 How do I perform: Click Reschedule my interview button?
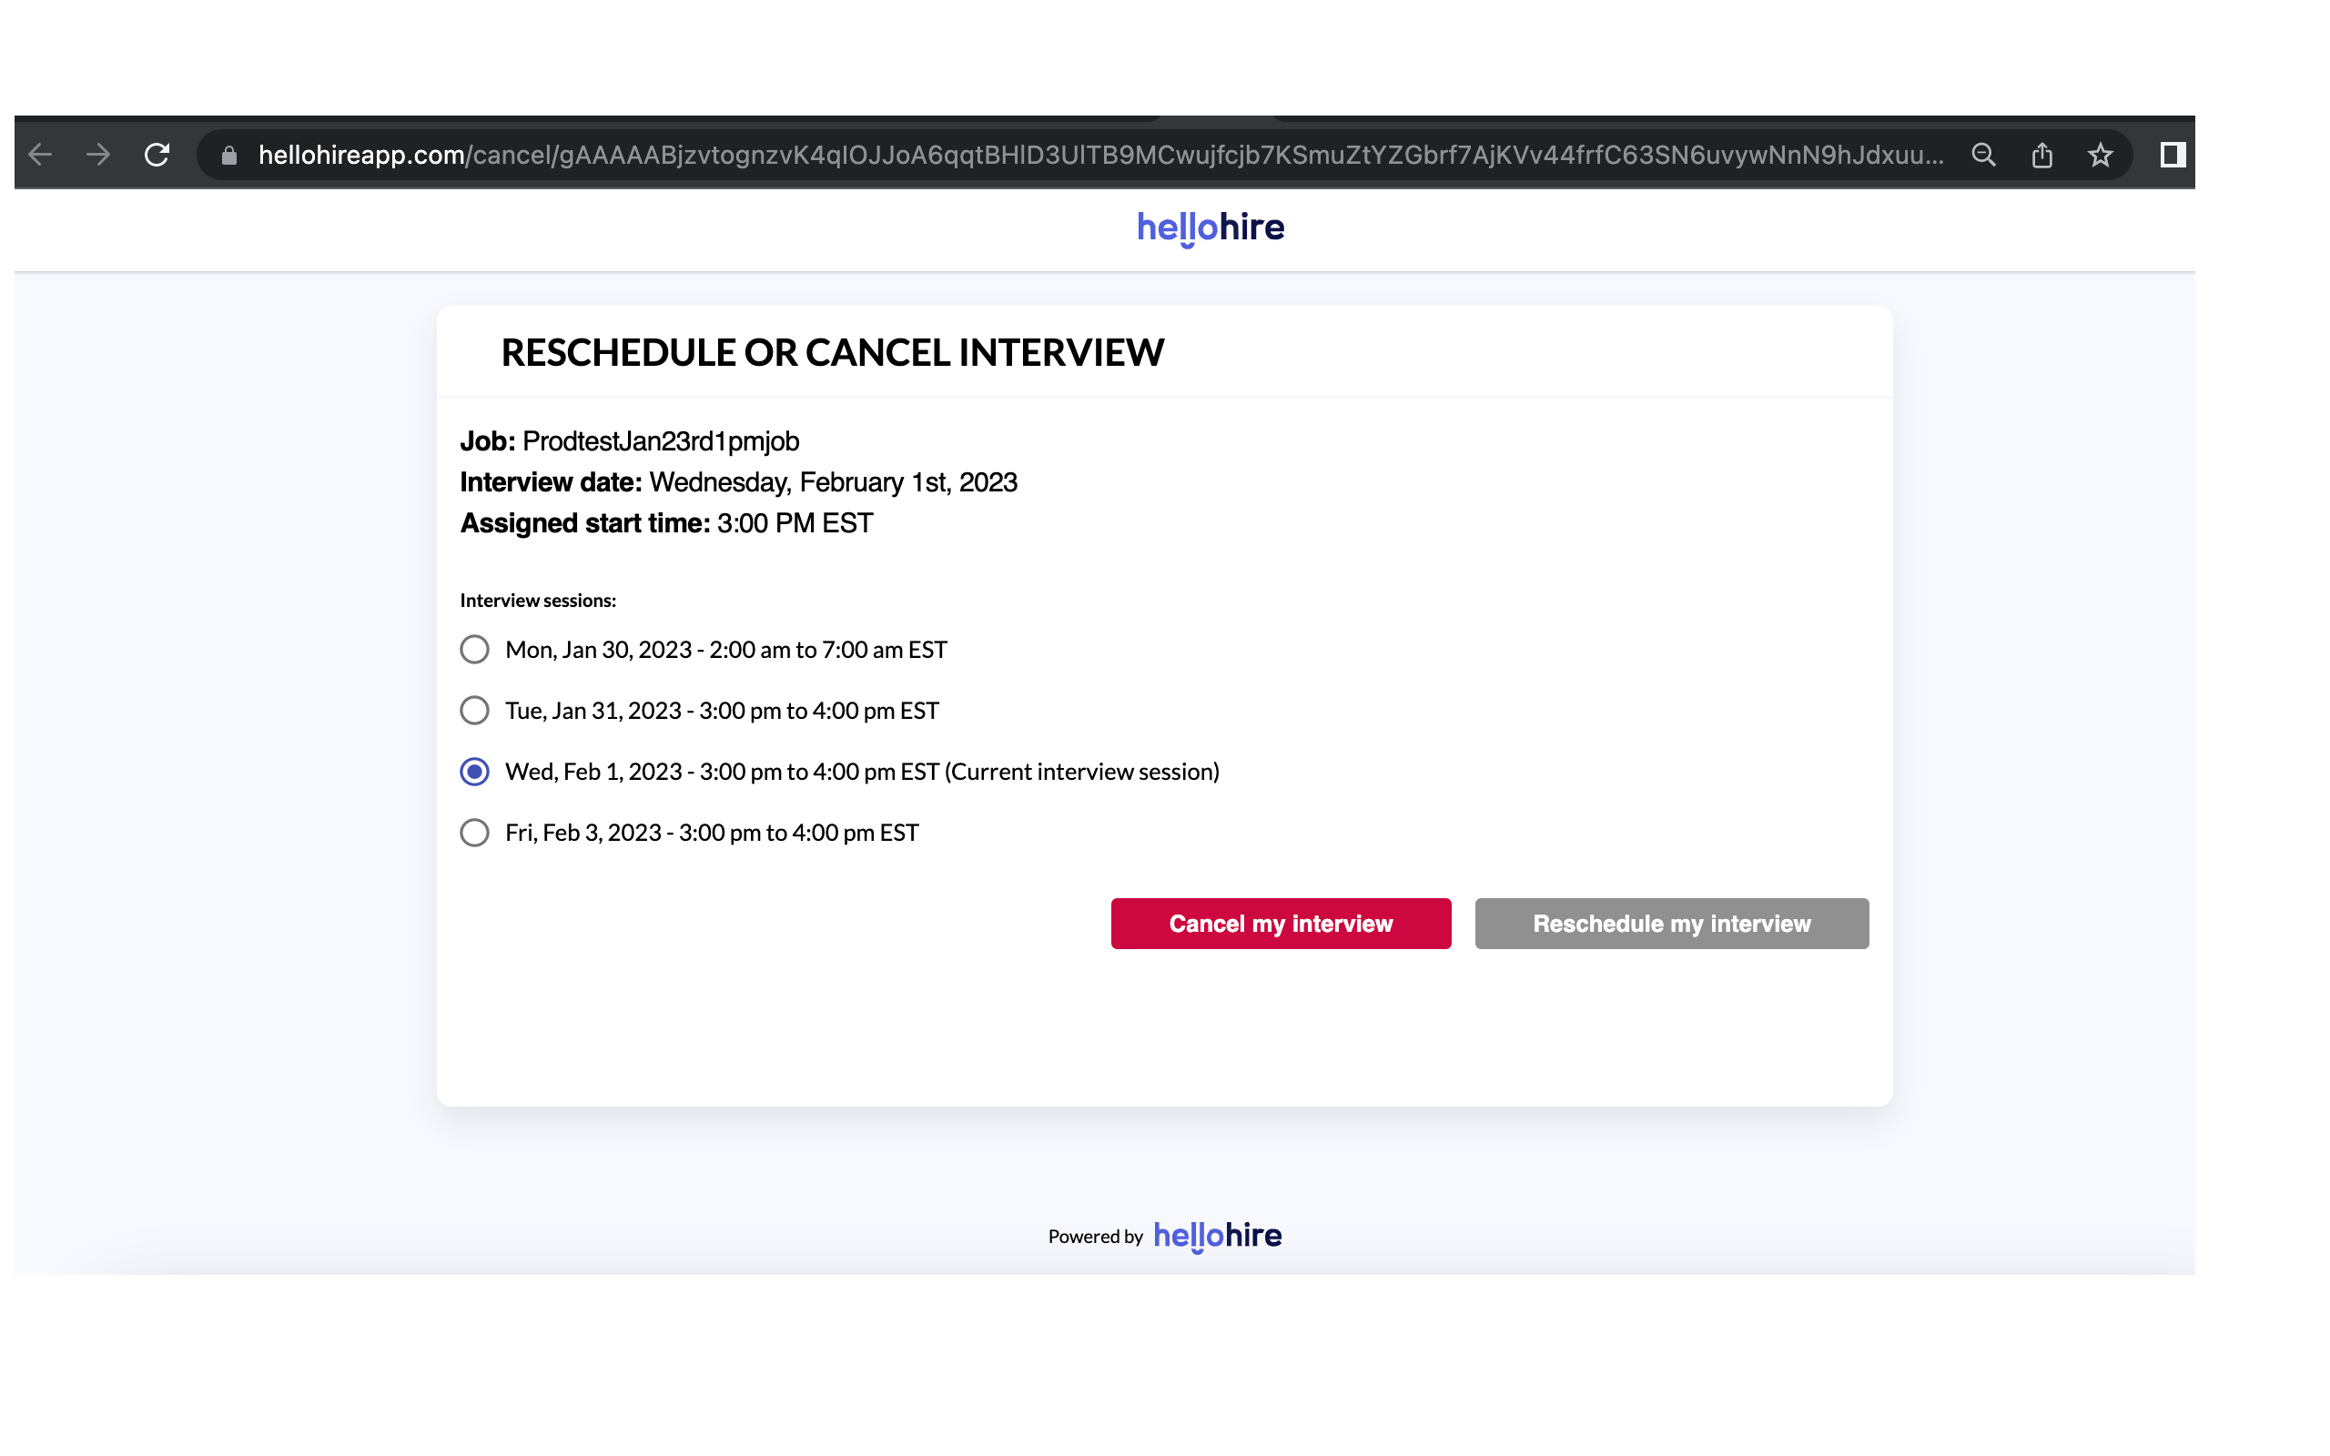coord(1671,924)
